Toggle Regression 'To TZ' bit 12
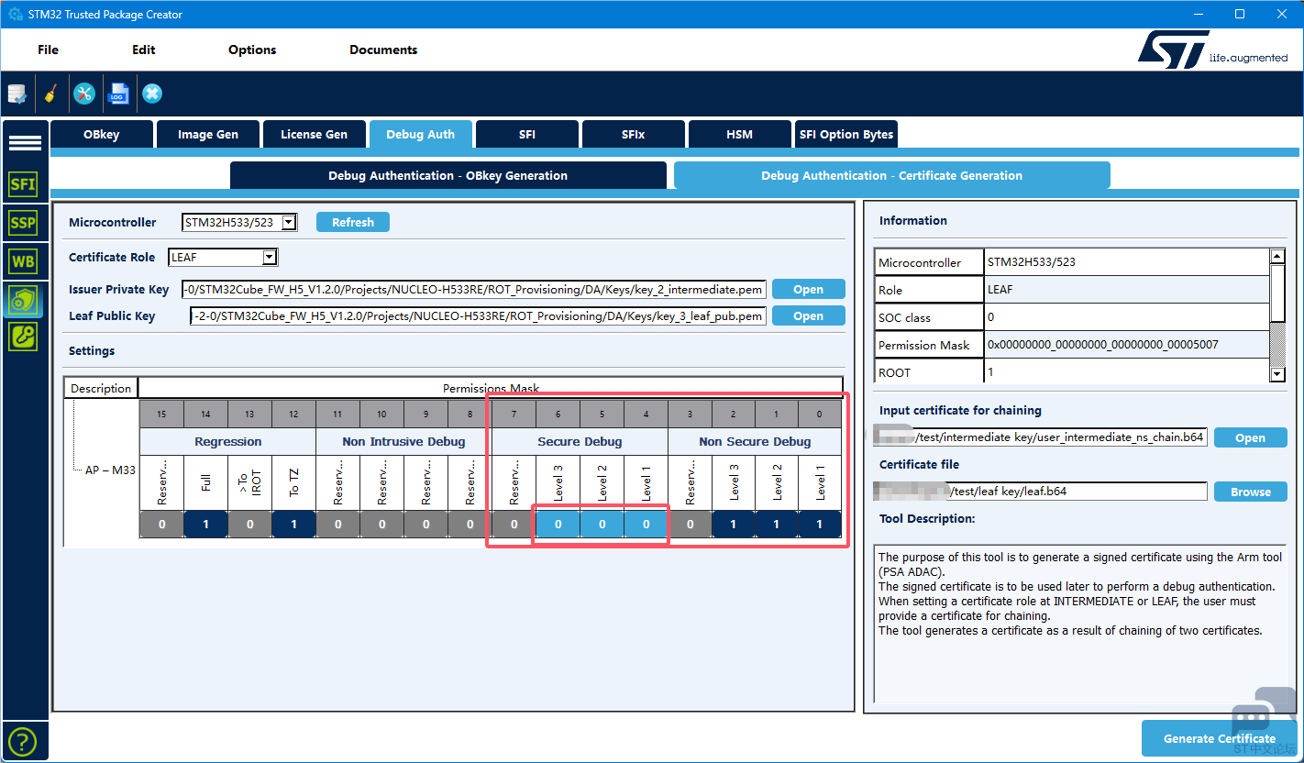 click(293, 525)
